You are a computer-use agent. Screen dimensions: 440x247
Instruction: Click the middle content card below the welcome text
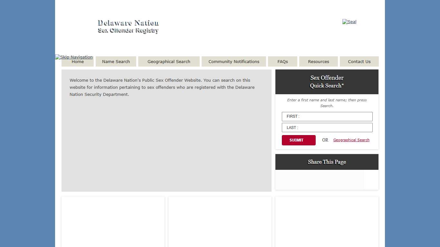coord(220,222)
